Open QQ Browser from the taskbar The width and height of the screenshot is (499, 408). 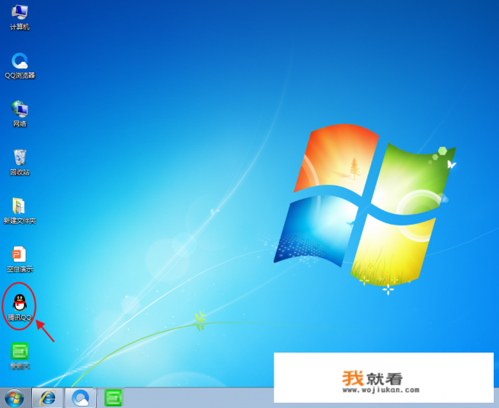coord(81,398)
